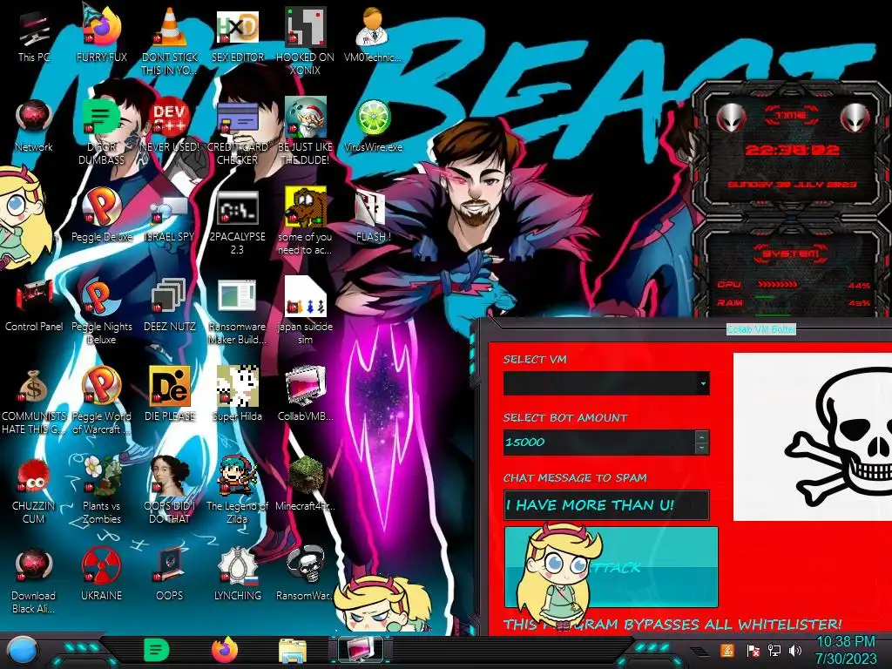
Task: Expand the SELECT VM dropdown
Action: 703,383
